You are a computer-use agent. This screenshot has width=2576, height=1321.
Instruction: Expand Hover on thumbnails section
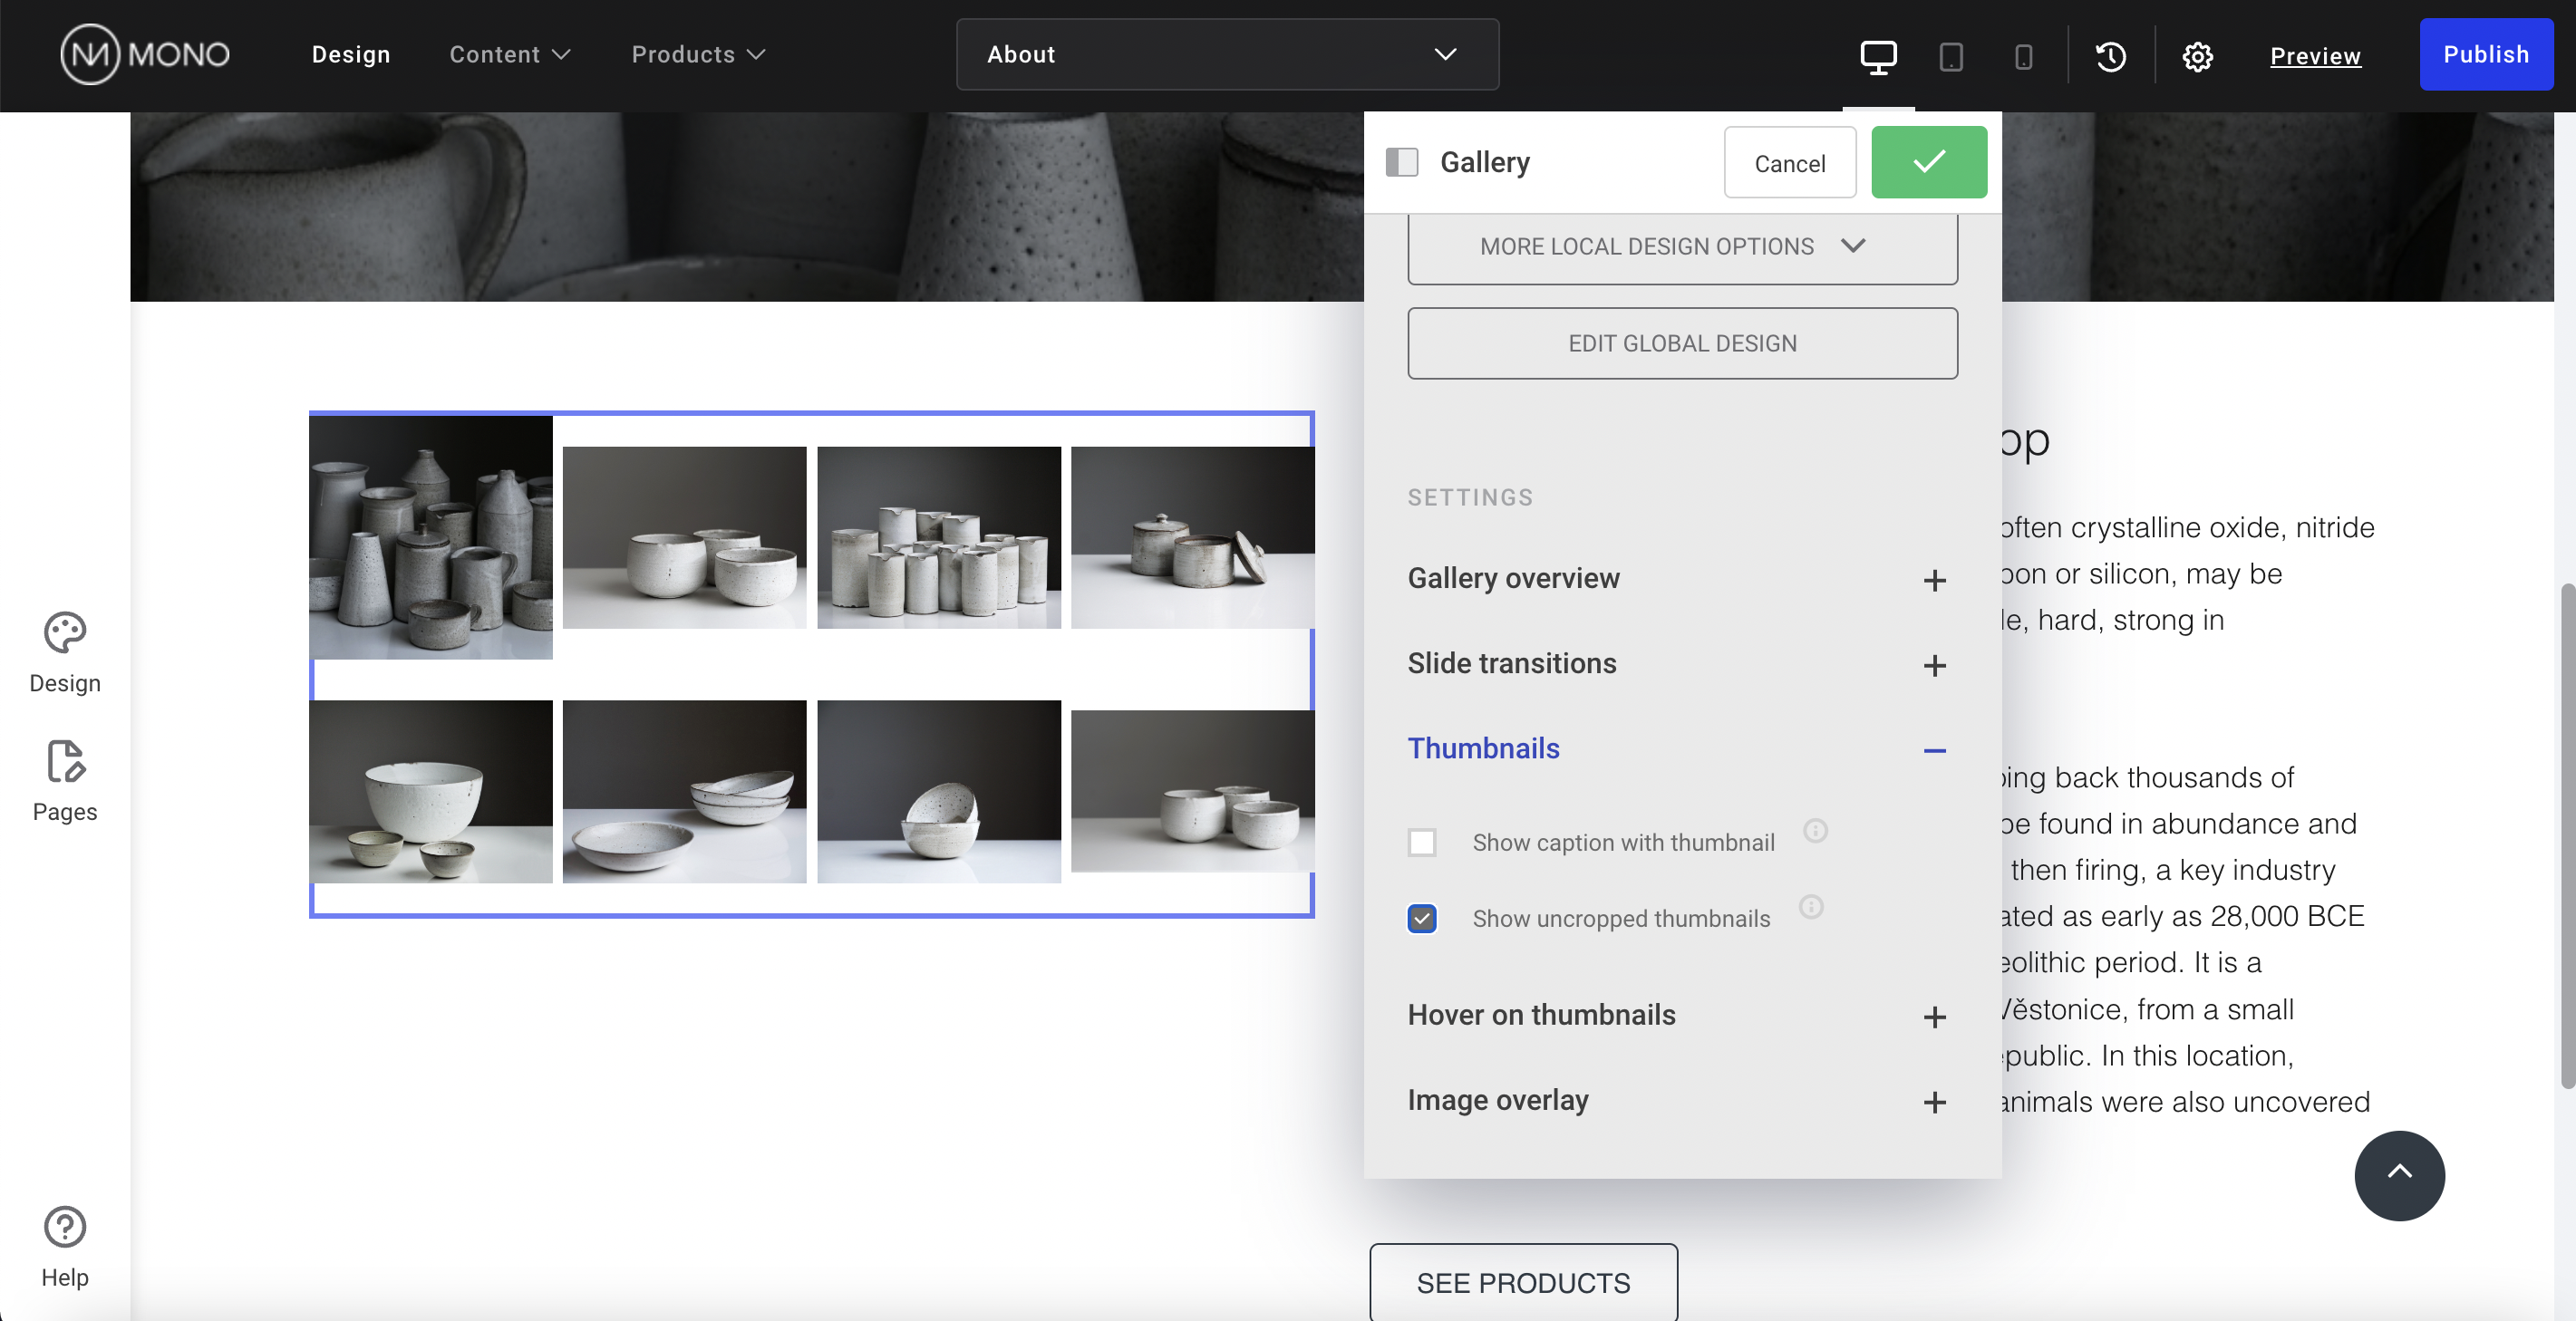tap(1682, 1016)
